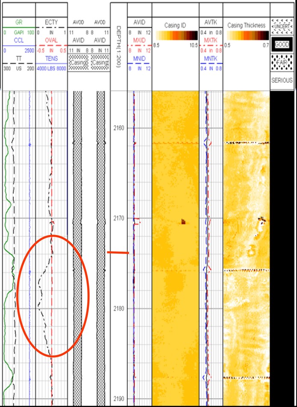
Task: Click the 2180 depth marker
Action: tap(119, 308)
